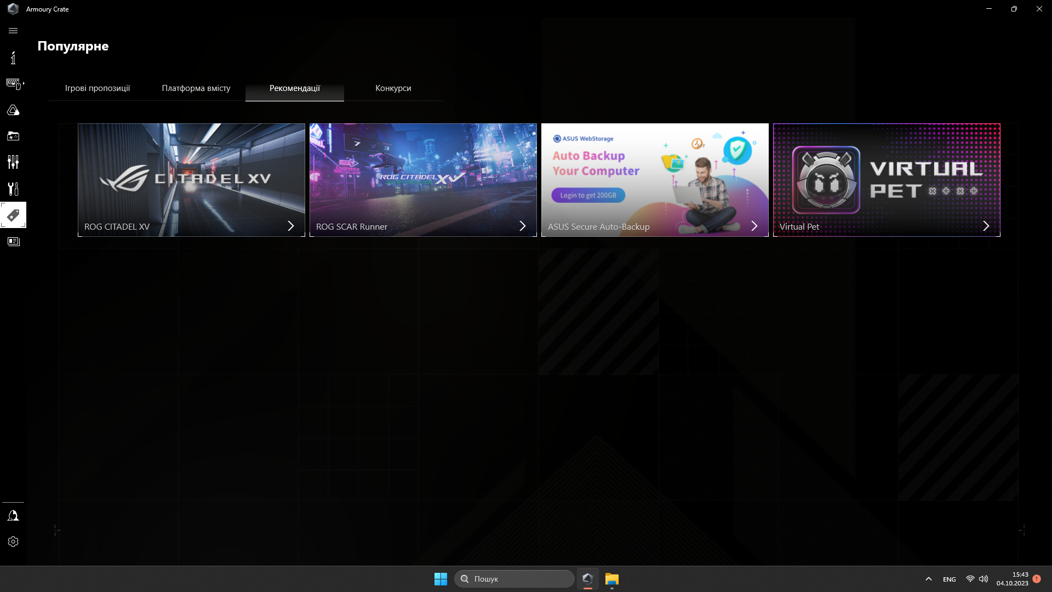Screen dimensions: 1052x592
Task: Show hidden system tray icons
Action: pos(929,579)
